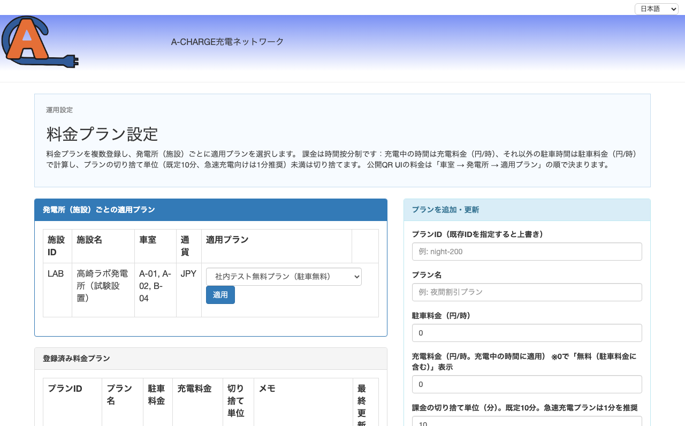Click the 通貨 column header
The image size is (685, 426).
coord(189,246)
